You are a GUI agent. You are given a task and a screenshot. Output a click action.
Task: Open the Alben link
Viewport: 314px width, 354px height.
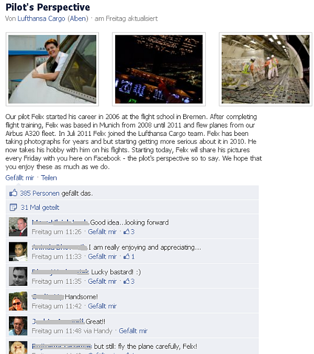pyautogui.click(x=77, y=18)
